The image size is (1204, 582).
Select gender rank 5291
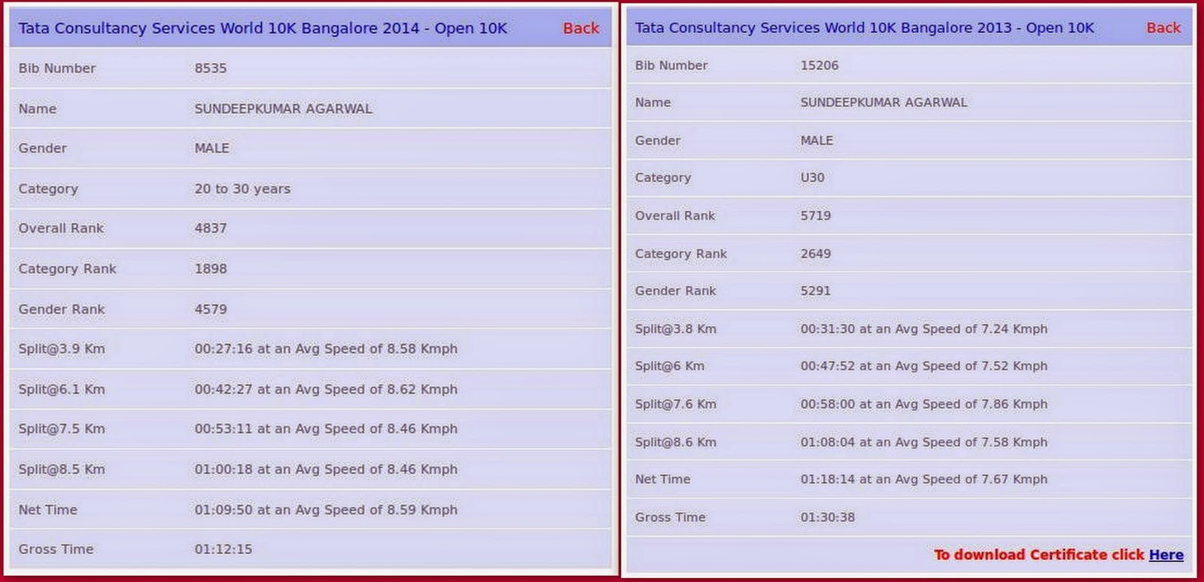pos(816,291)
